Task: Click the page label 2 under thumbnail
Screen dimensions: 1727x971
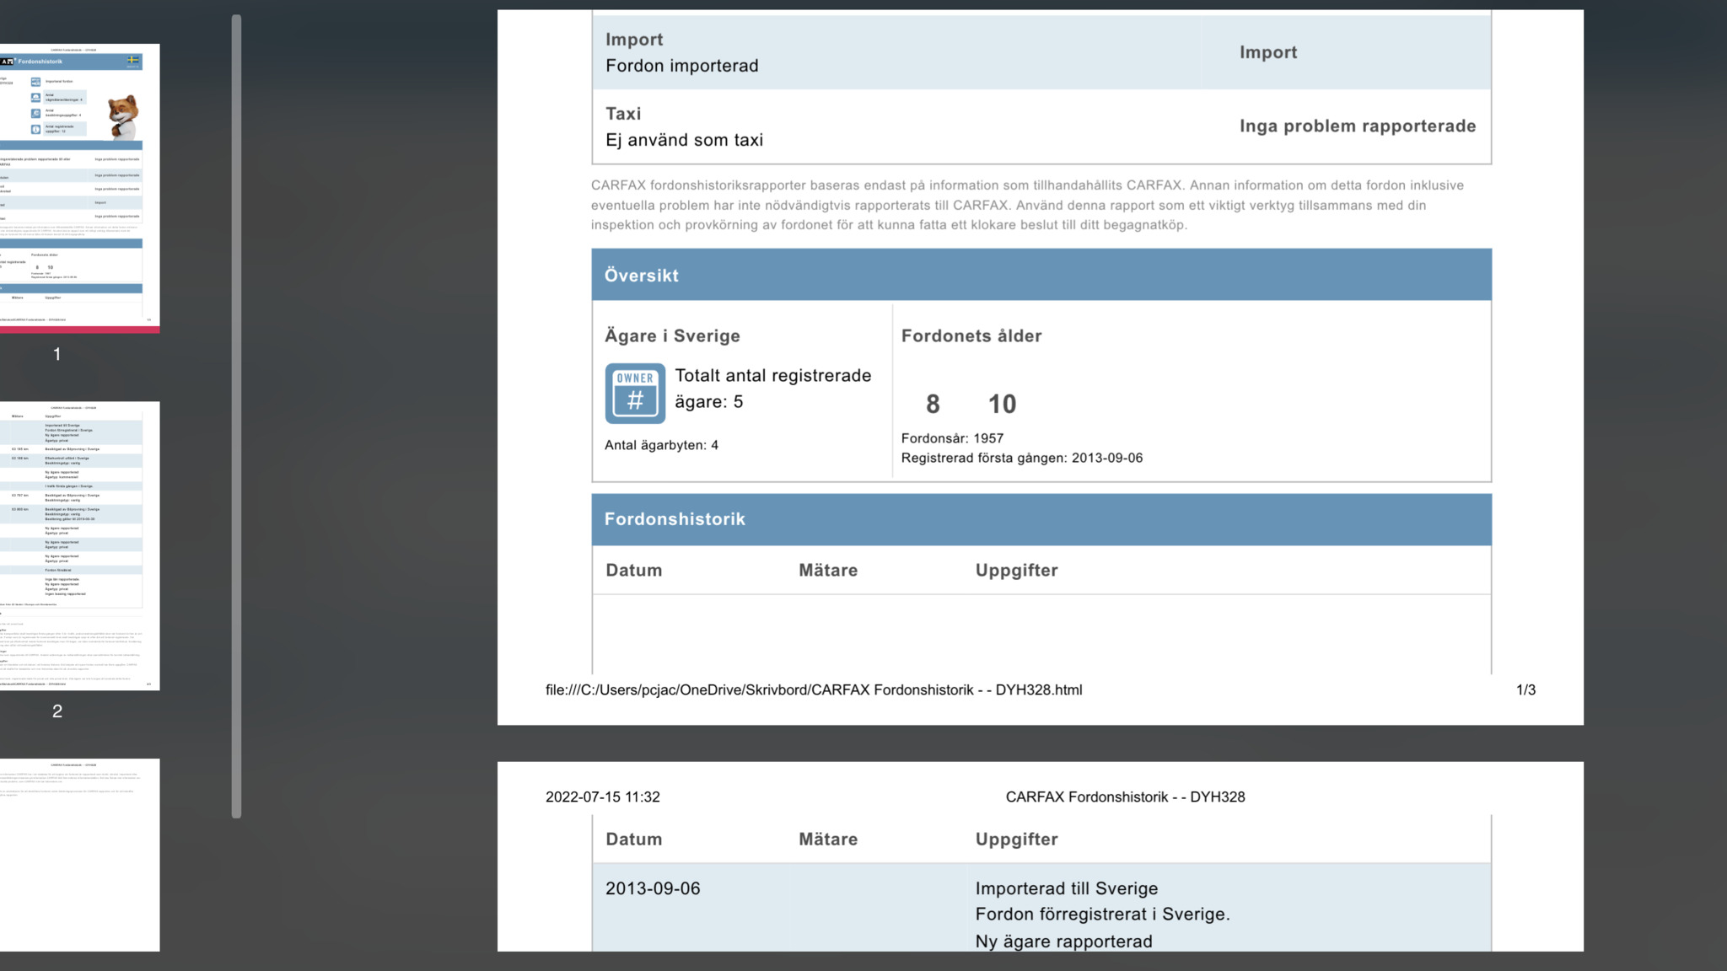Action: point(57,711)
